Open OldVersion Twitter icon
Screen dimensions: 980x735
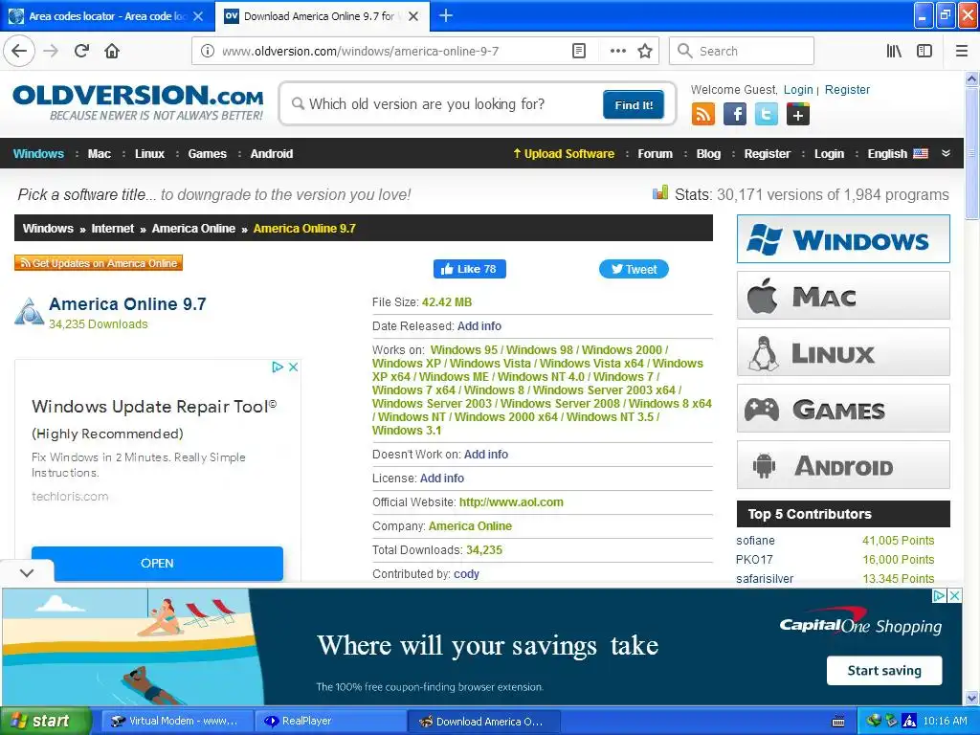767,115
